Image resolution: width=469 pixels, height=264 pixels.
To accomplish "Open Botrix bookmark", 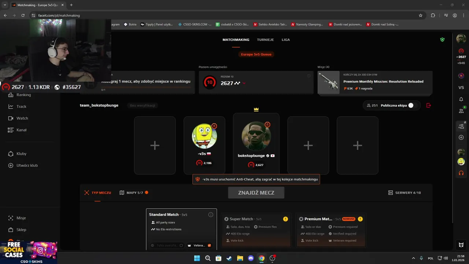I will [130, 24].
